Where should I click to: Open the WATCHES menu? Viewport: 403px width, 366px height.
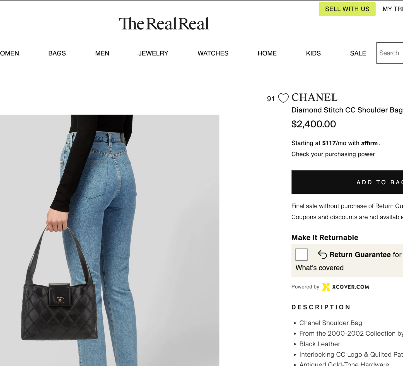(213, 53)
